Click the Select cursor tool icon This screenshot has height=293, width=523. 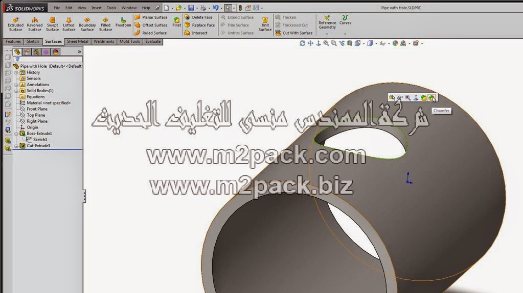tap(228, 8)
